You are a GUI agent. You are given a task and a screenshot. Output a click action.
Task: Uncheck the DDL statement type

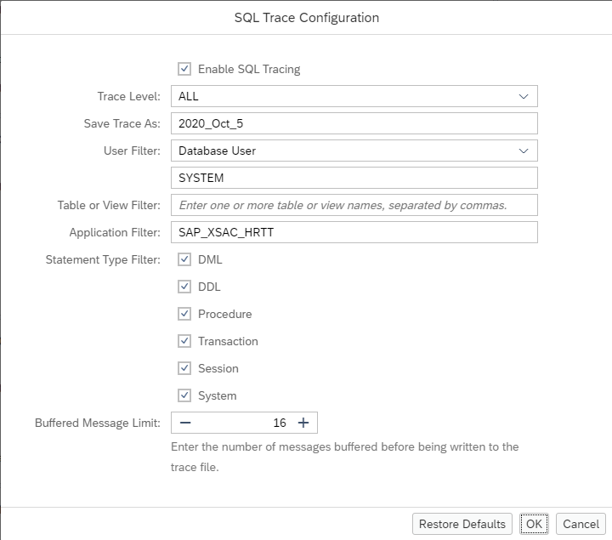tap(184, 287)
